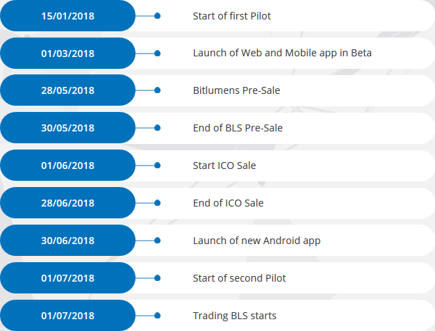Click the 15/01/2018 date pill
Image resolution: width=435 pixels, height=331 pixels.
pyautogui.click(x=67, y=16)
